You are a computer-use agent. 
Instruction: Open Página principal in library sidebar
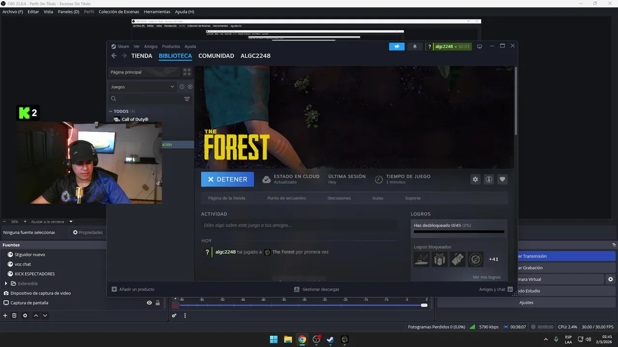[x=143, y=72]
